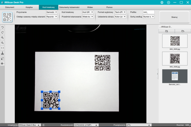Open the Urządzenie device dropdown

pyautogui.click(x=29, y=125)
